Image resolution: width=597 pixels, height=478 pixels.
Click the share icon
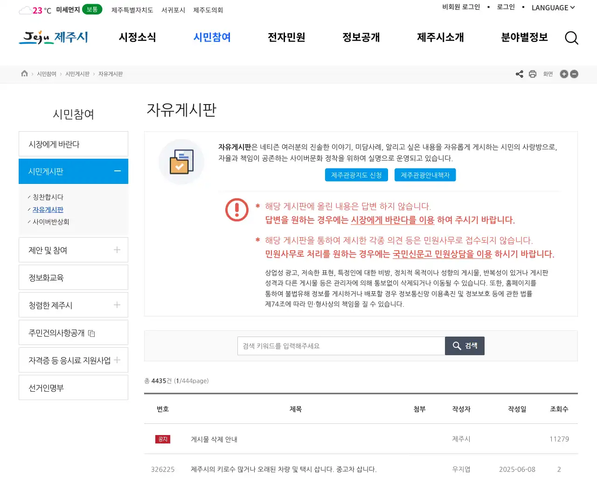(519, 74)
